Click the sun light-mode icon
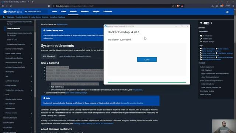Screen dimensions: 236x133 [x=201, y=23]
